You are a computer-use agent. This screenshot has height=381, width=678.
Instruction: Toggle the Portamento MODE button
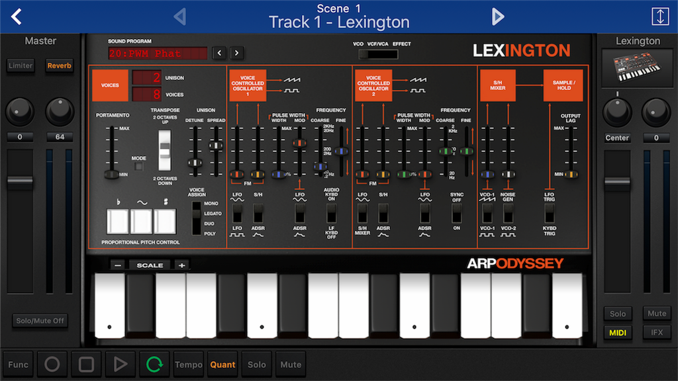pos(138,166)
